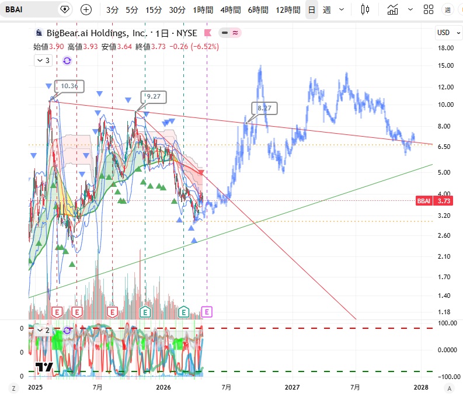Click the pink flag icon beside NYSE
Image resolution: width=463 pixels, height=396 pixels.
tap(208, 33)
